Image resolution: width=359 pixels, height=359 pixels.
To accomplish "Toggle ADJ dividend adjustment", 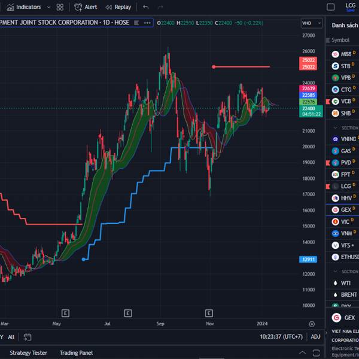I will pos(315,336).
